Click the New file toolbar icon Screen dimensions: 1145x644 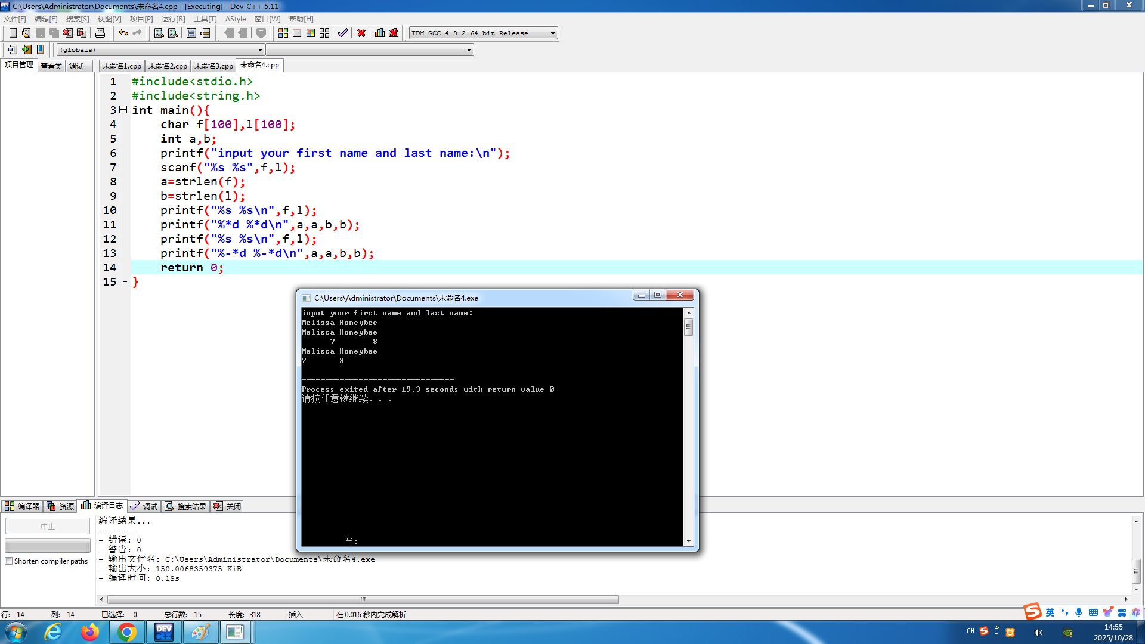pos(13,33)
